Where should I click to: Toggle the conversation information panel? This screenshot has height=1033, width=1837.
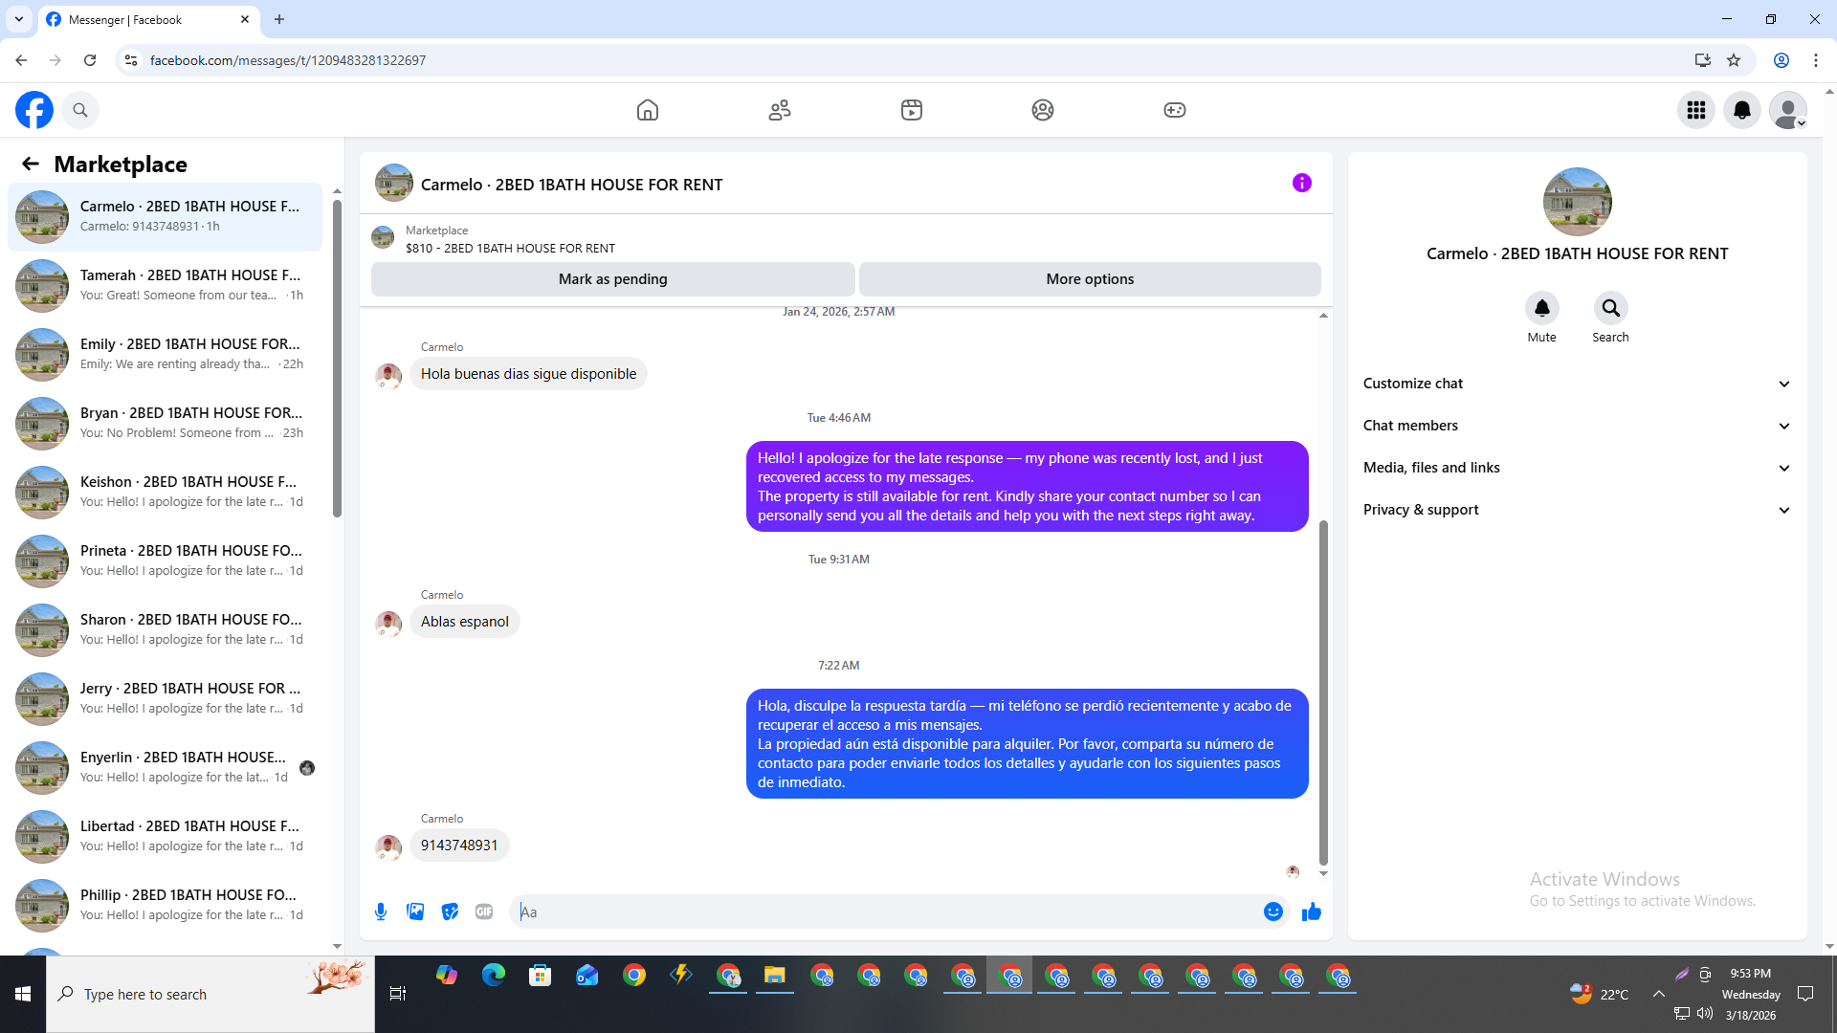(x=1301, y=183)
